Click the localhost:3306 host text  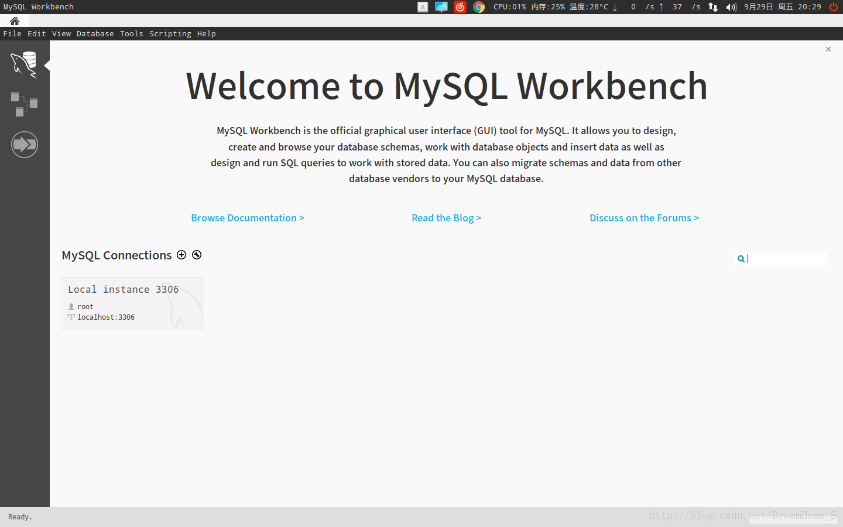click(x=106, y=317)
